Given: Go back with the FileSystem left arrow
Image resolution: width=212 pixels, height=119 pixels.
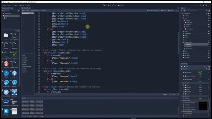Looking at the screenshot, I should click(x=3, y=11).
